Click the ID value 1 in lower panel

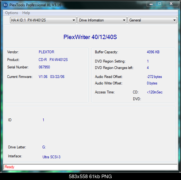(43, 120)
